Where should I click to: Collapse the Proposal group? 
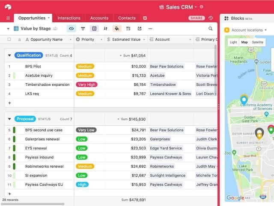click(9, 119)
